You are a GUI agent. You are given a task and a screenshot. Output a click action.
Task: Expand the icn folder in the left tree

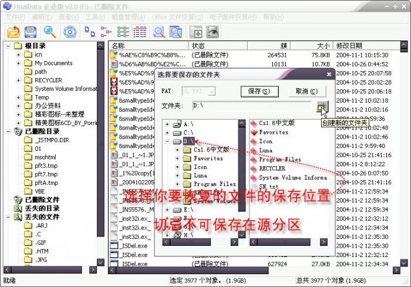point(18,55)
